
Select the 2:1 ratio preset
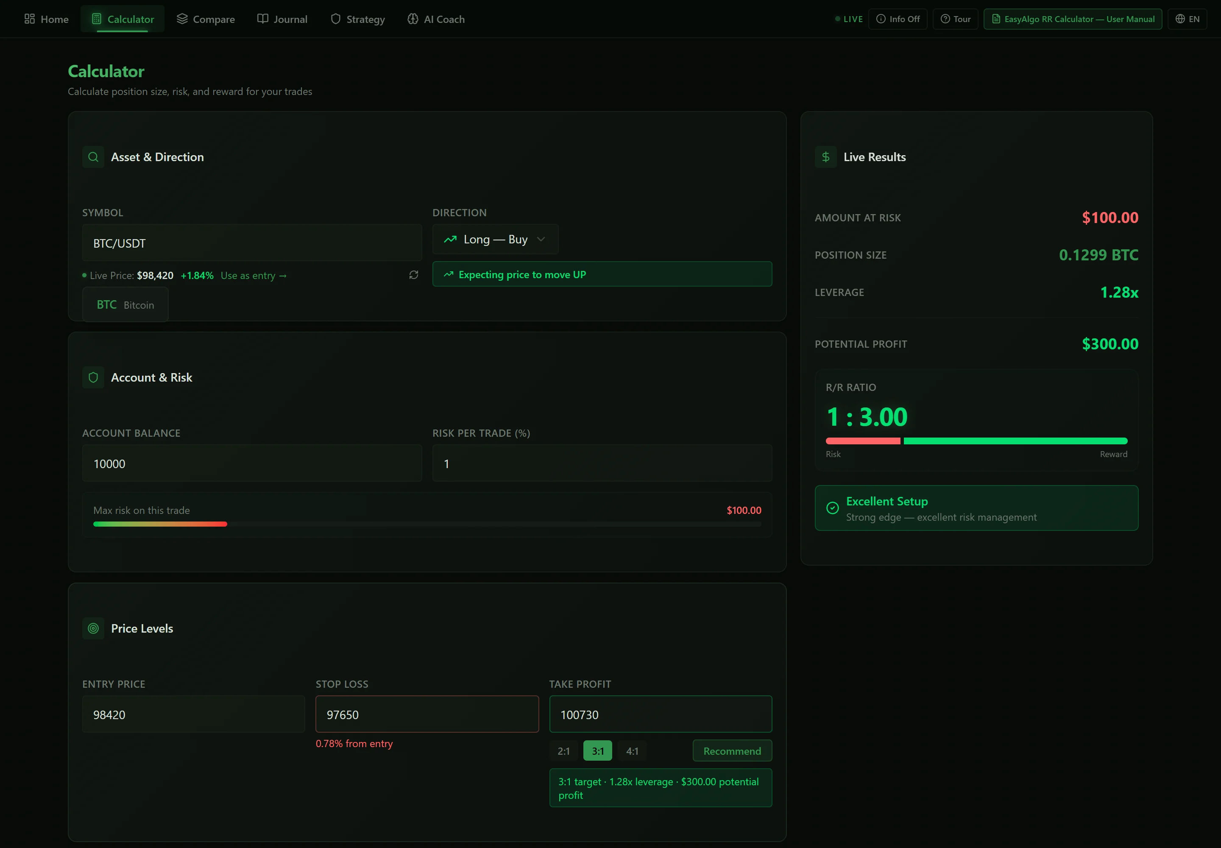tap(563, 751)
